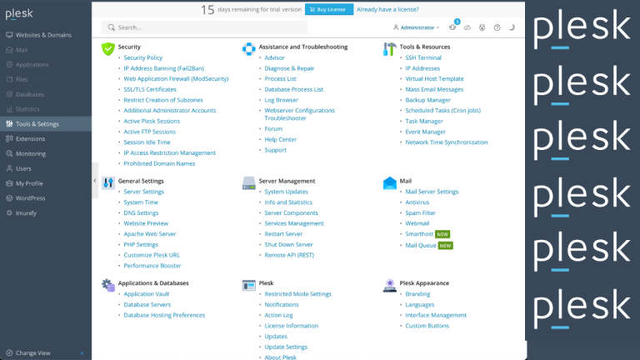Click the Assistance and Troubleshooting lifebuoy icon
The width and height of the screenshot is (640, 360).
point(248,49)
